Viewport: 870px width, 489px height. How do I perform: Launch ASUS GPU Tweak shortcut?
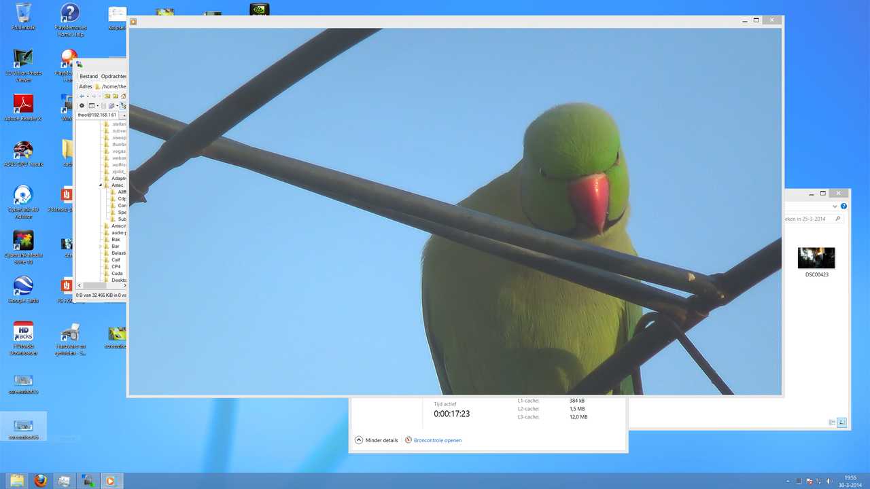tap(23, 153)
